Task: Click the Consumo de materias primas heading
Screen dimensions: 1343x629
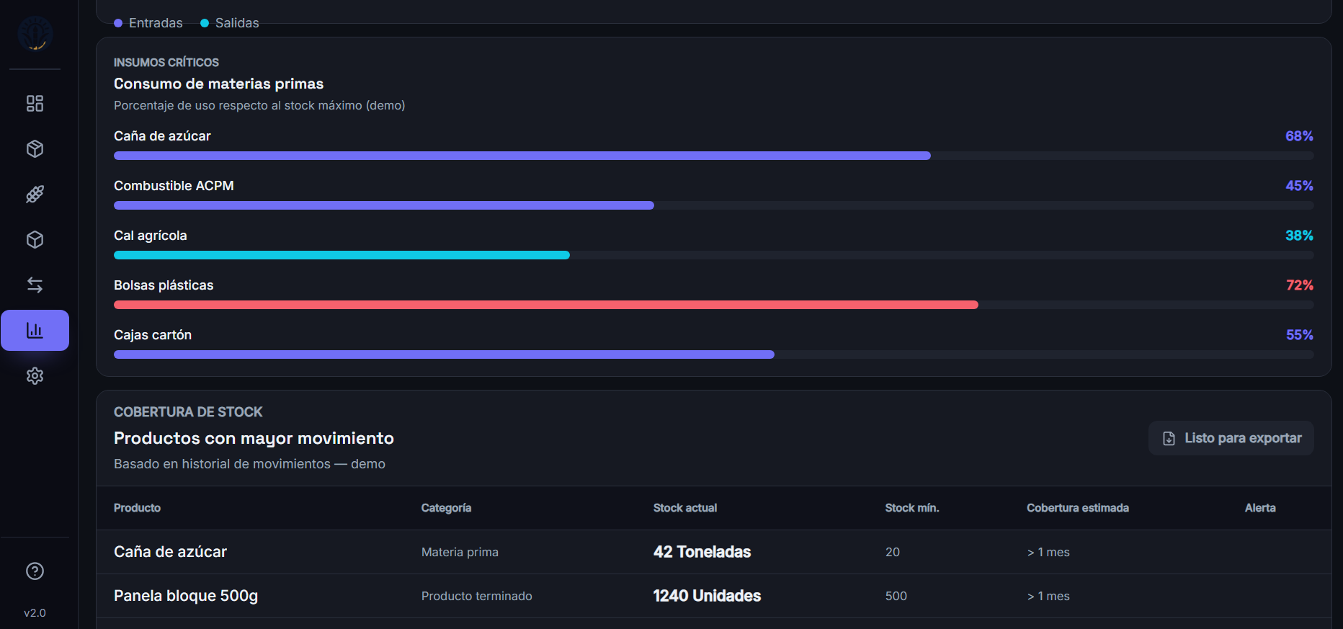Action: (218, 84)
